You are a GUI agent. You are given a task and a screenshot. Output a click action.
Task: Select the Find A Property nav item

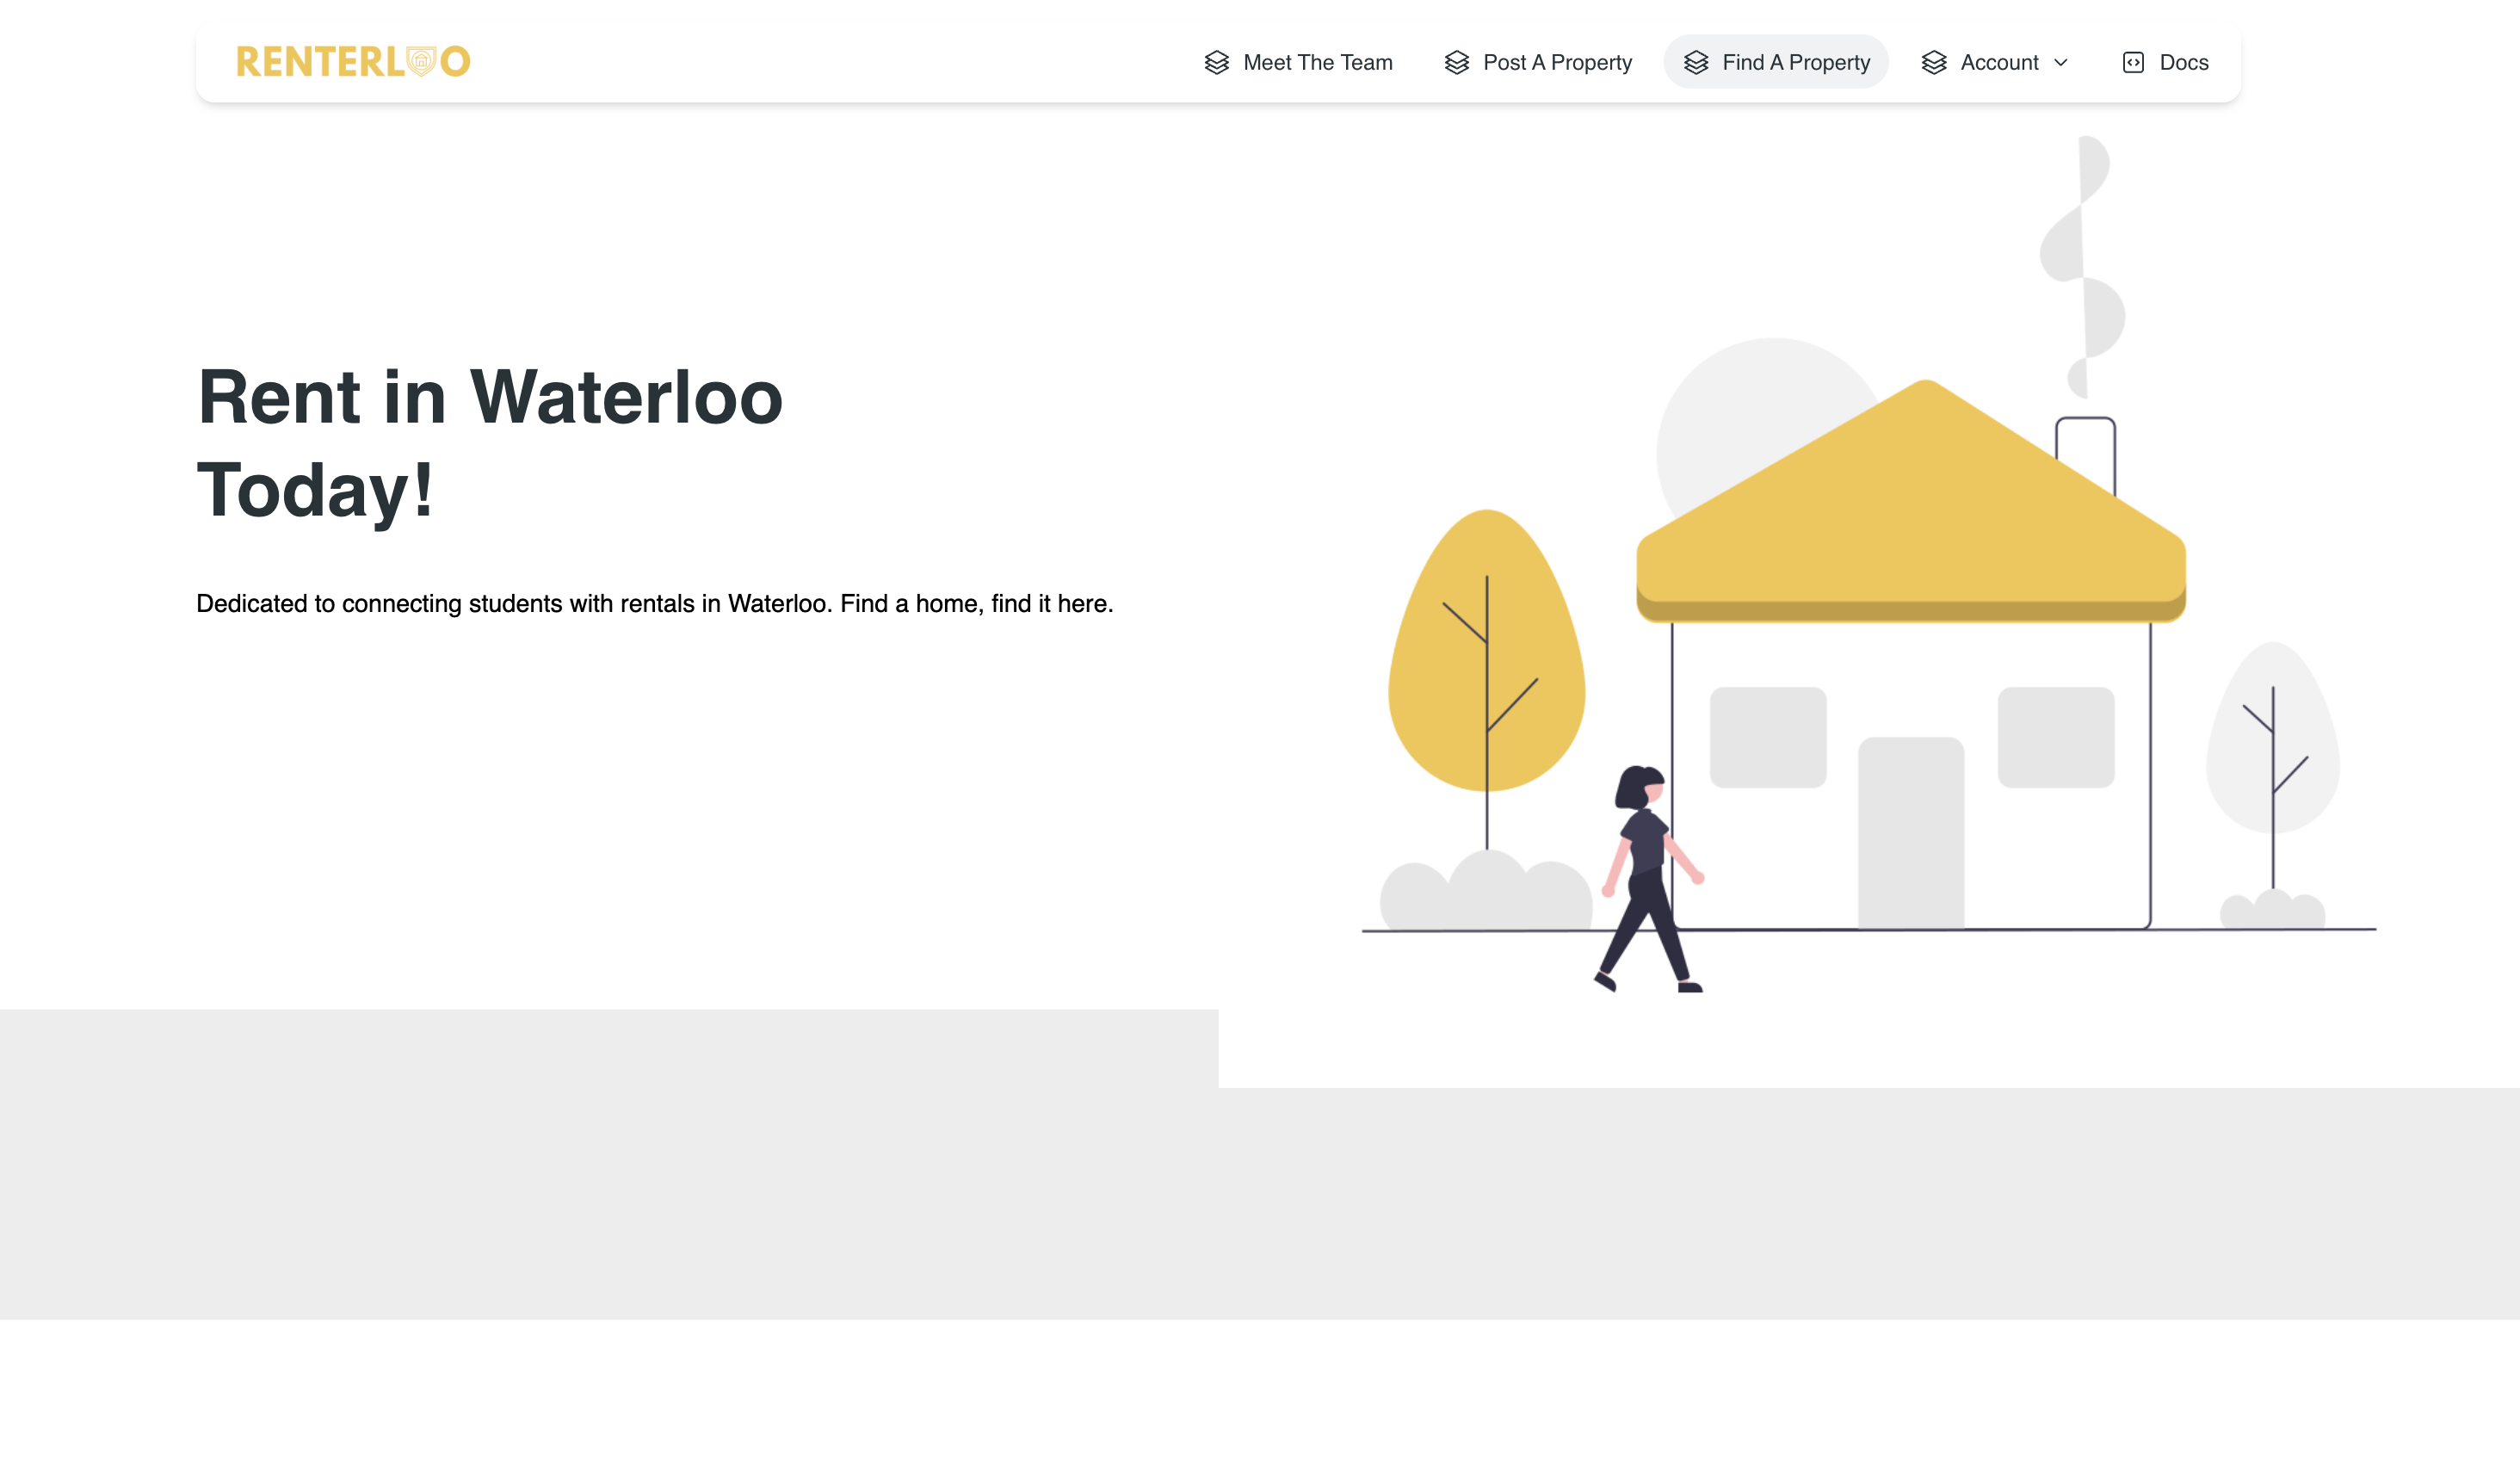pyautogui.click(x=1795, y=62)
